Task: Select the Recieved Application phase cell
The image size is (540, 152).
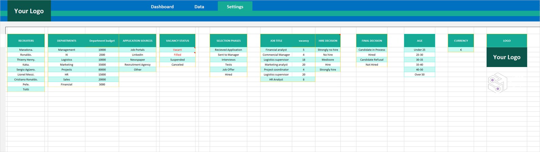Action: [x=229, y=50]
